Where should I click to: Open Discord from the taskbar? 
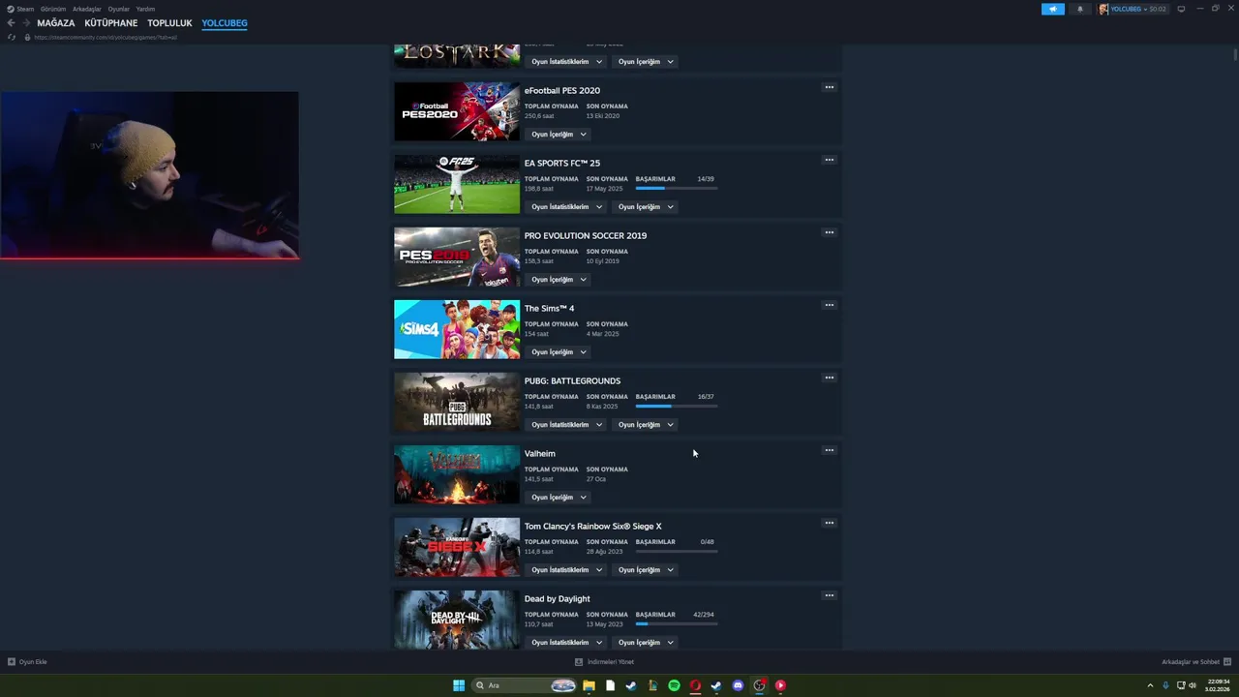click(x=738, y=685)
